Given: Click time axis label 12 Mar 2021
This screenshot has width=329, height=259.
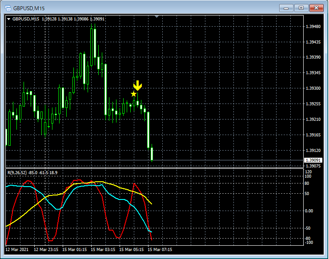Looking at the screenshot, I should tap(17, 250).
